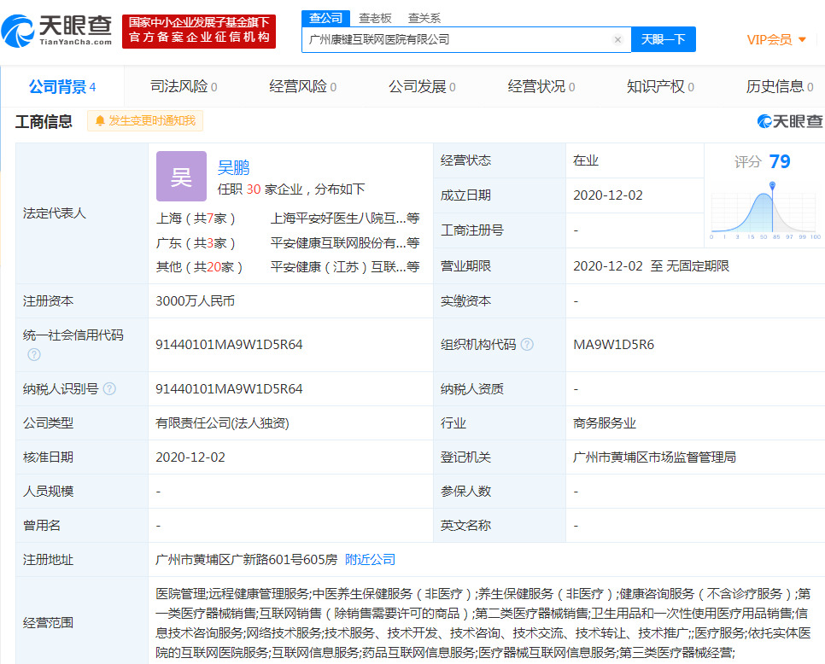Open legal representative 吴鹏's profile link

[234, 168]
